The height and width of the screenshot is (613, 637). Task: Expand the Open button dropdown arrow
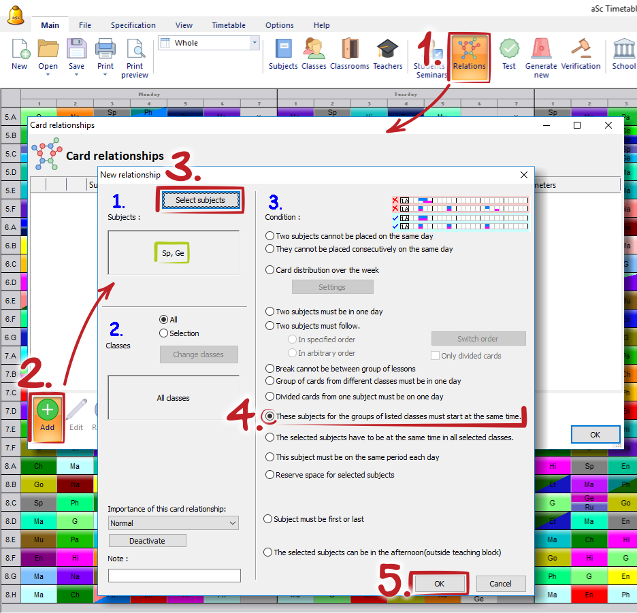pyautogui.click(x=48, y=75)
